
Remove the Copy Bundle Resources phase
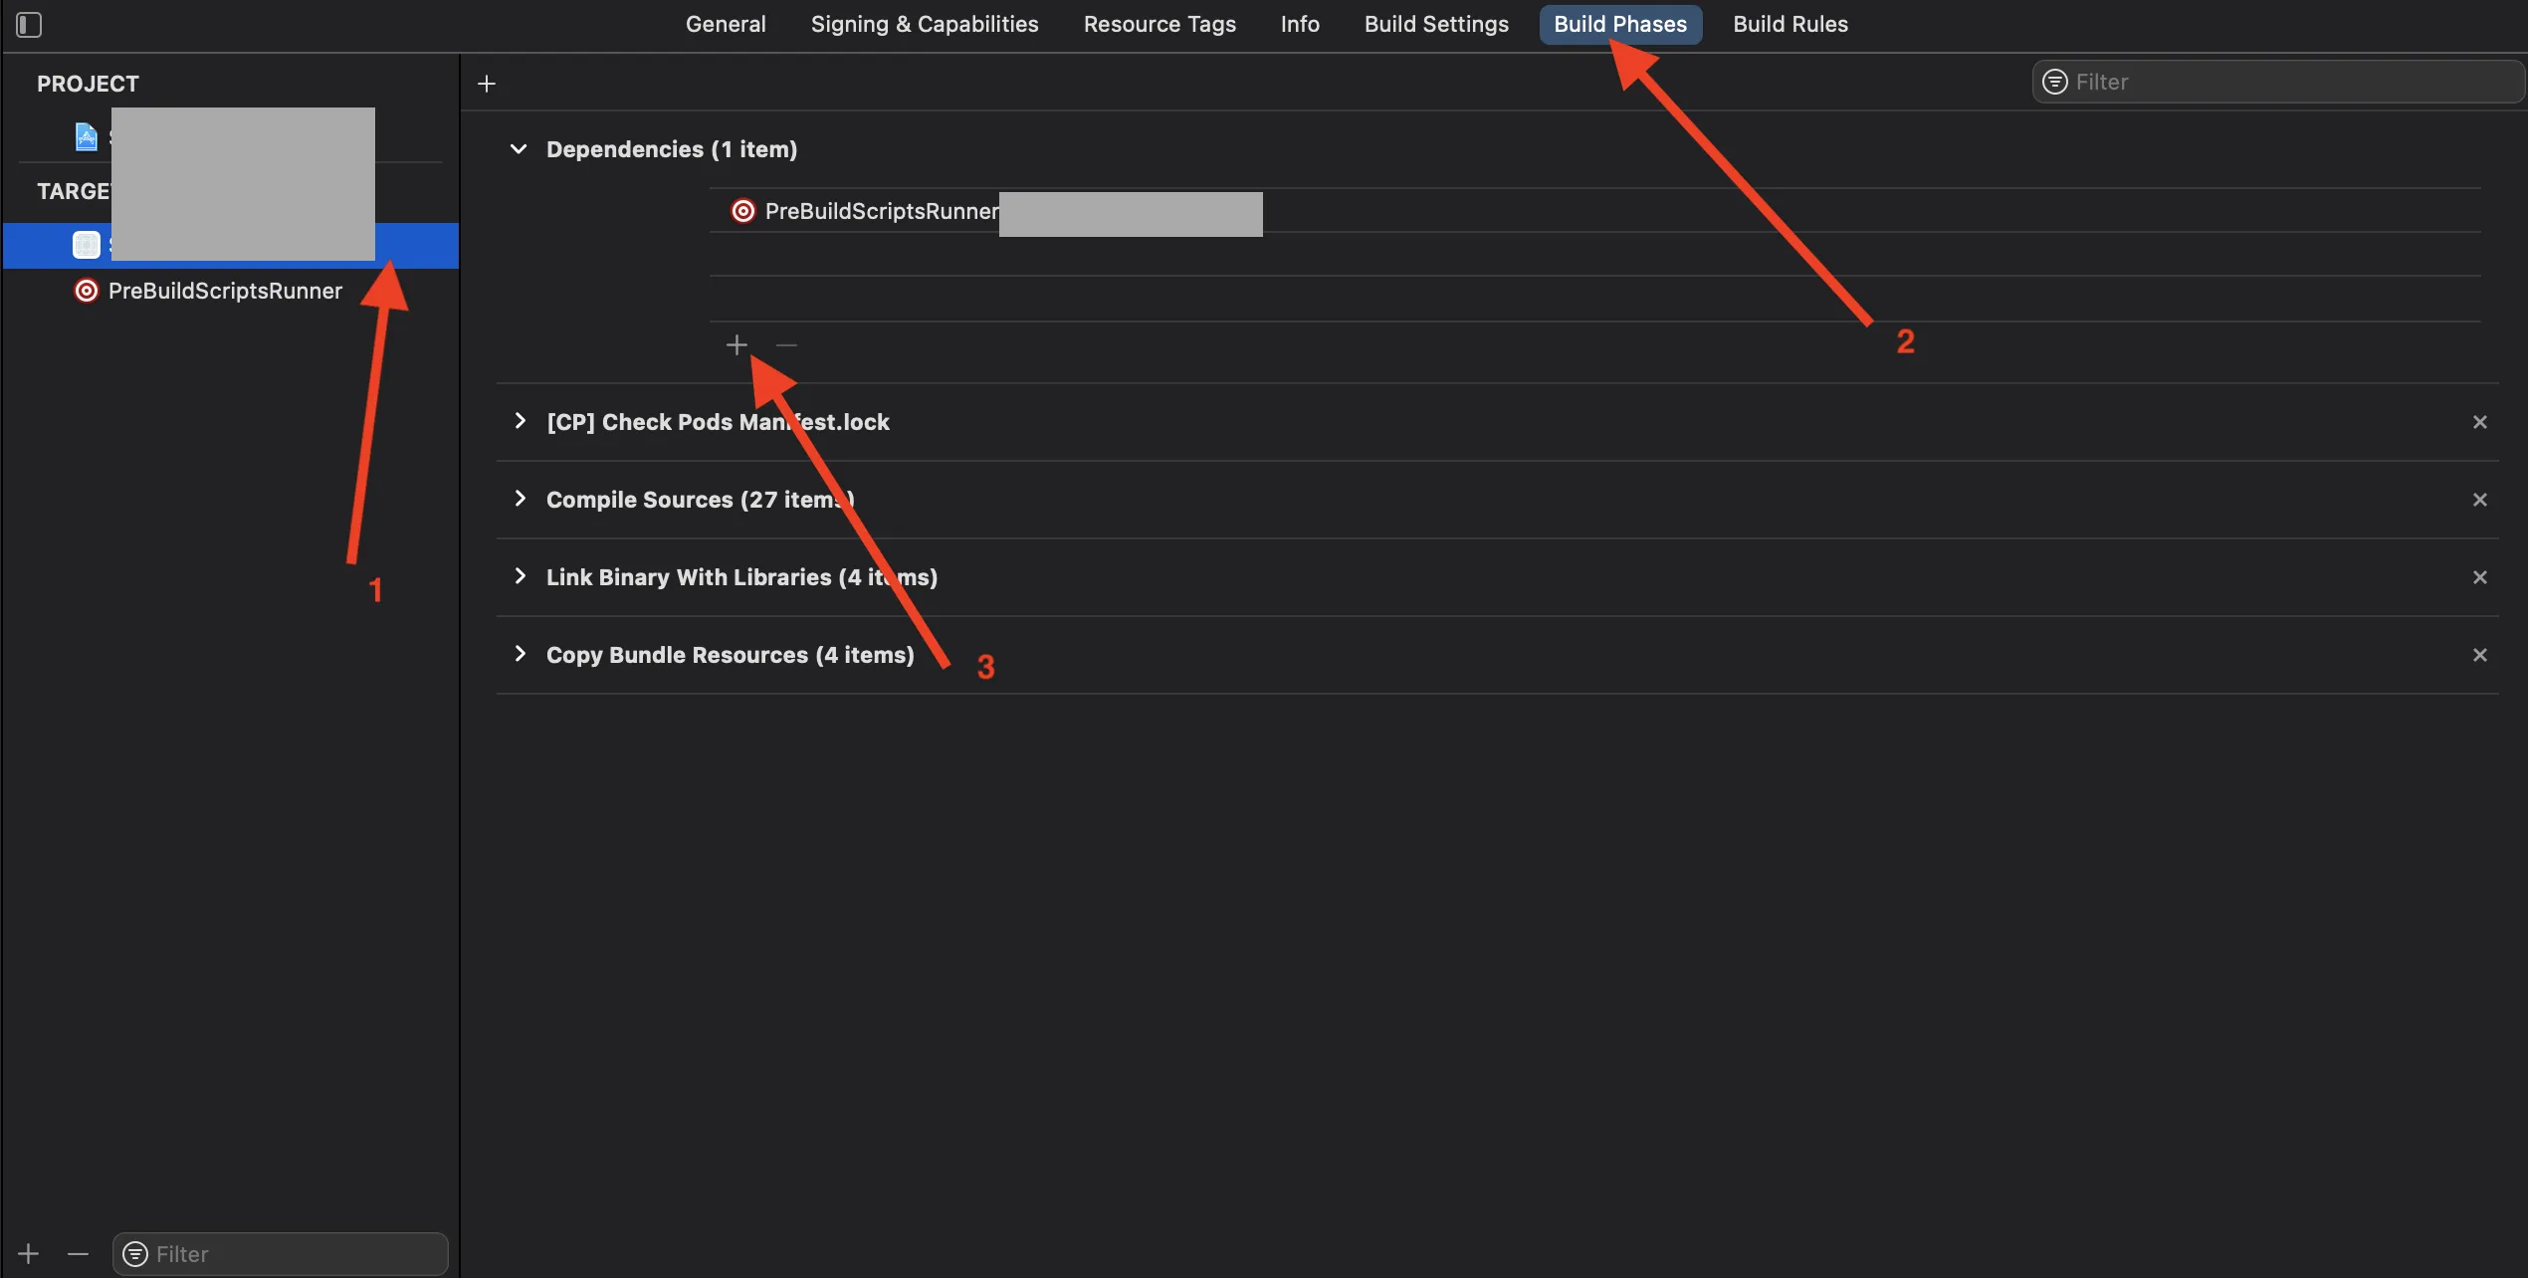2479,655
